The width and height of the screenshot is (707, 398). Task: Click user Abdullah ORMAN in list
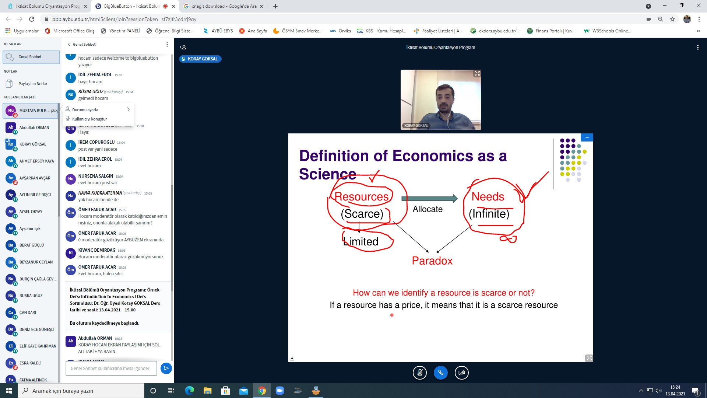pyautogui.click(x=34, y=128)
